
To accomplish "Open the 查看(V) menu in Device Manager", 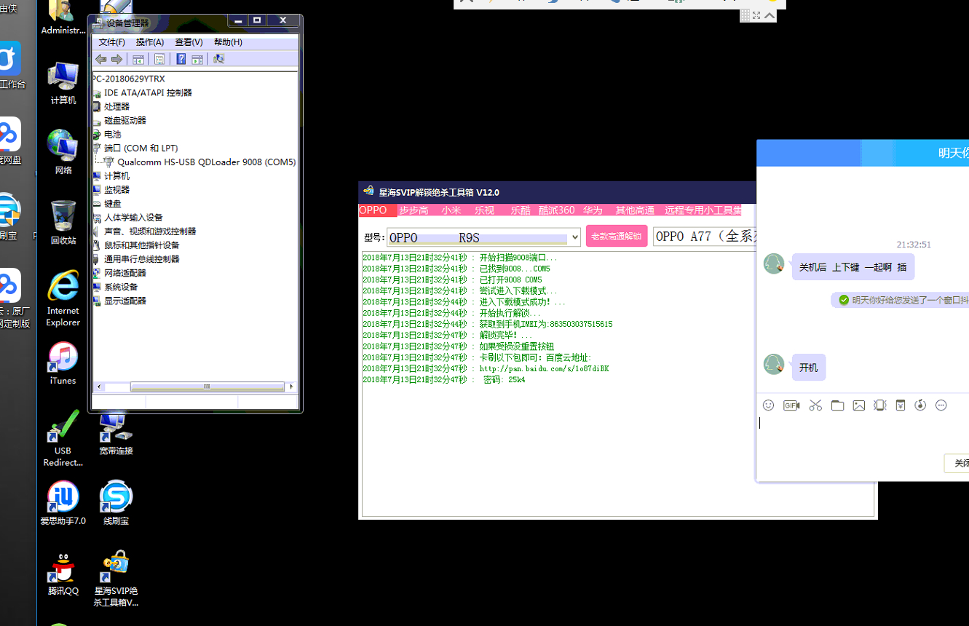I will coord(189,42).
